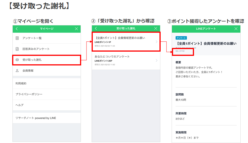Open アンケート一覧 menu item
248x143 pixels.
point(47,38)
